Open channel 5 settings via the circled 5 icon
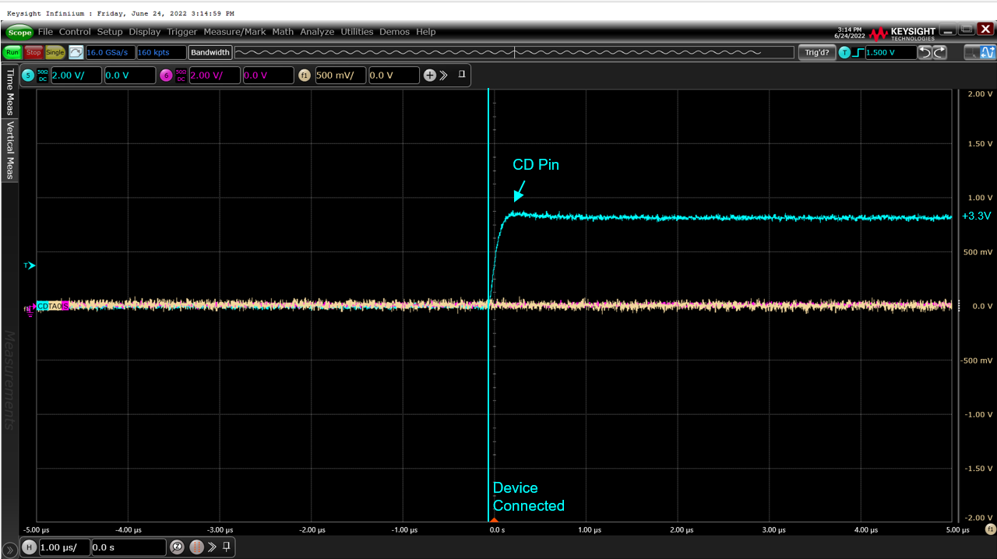 coord(27,75)
